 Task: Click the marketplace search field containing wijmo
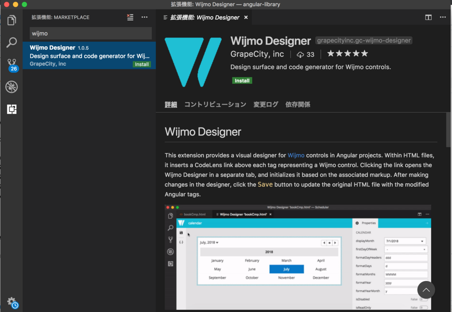click(x=90, y=33)
